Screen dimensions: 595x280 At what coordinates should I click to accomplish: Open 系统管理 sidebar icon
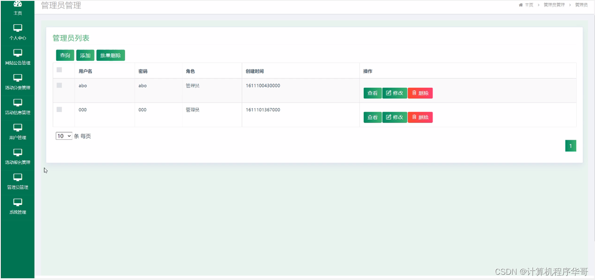click(x=18, y=203)
